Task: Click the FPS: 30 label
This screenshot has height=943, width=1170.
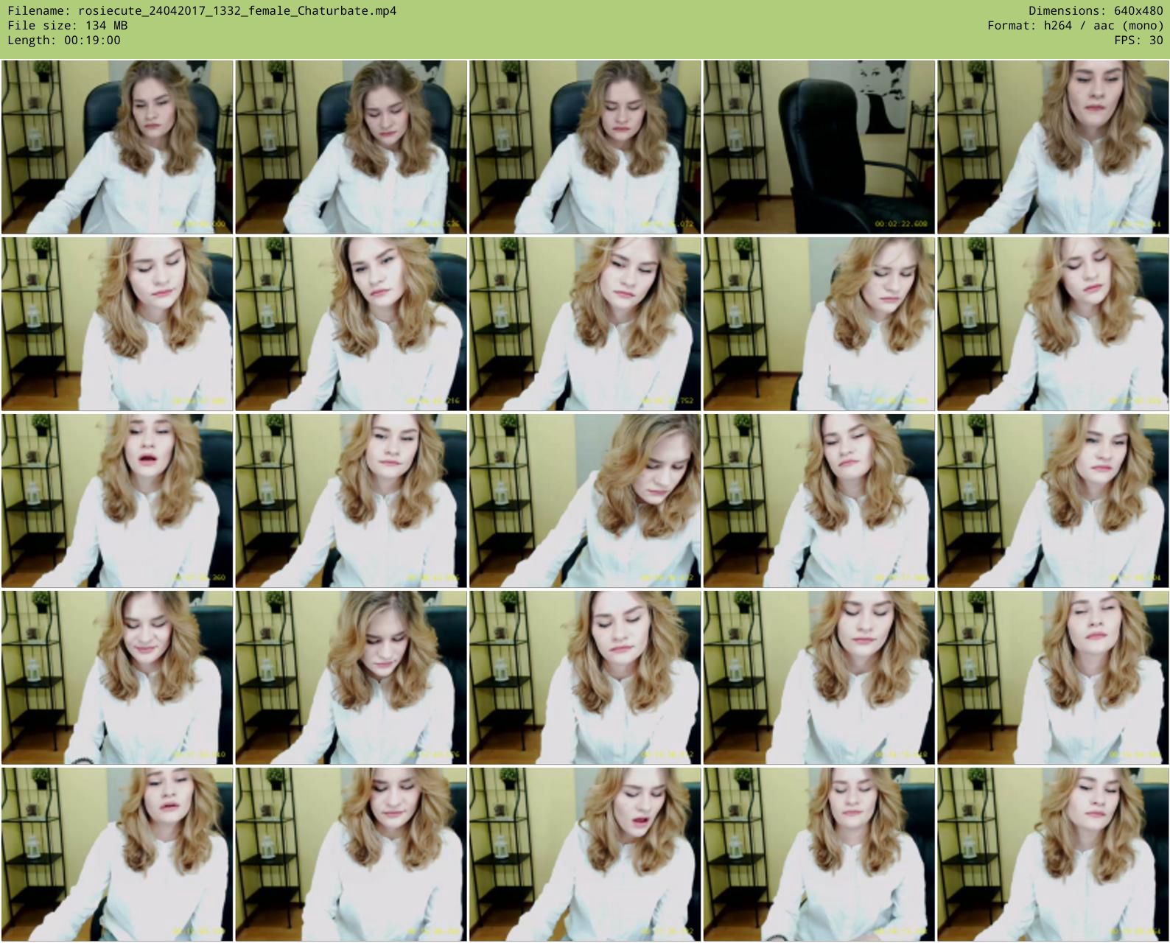Action: click(1138, 40)
